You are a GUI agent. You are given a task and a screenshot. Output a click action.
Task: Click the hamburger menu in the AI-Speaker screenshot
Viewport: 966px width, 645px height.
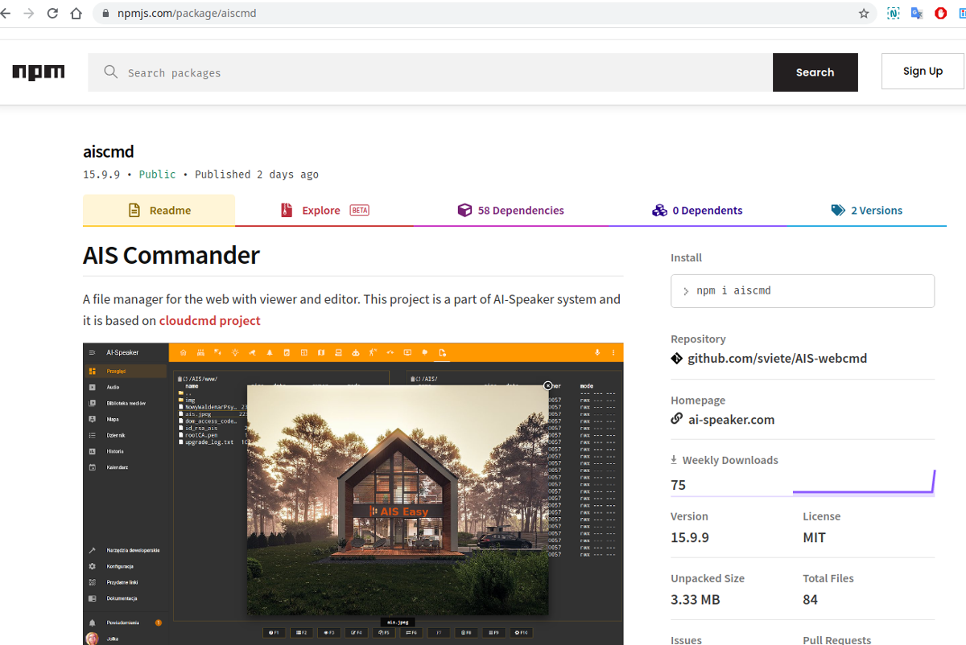point(92,352)
